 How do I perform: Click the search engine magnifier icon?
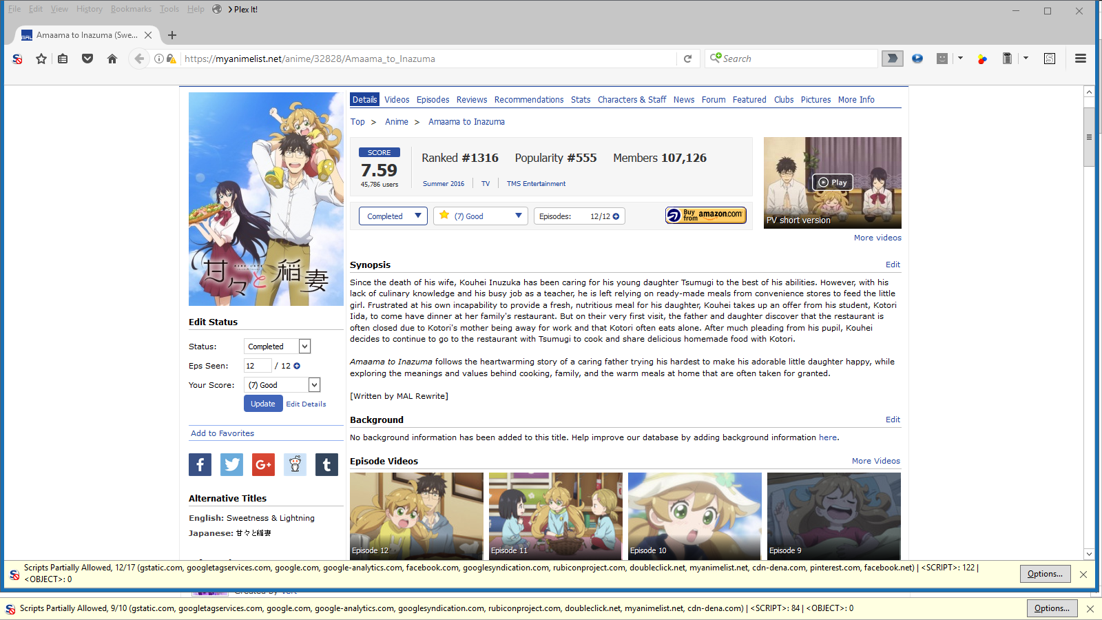tap(716, 58)
